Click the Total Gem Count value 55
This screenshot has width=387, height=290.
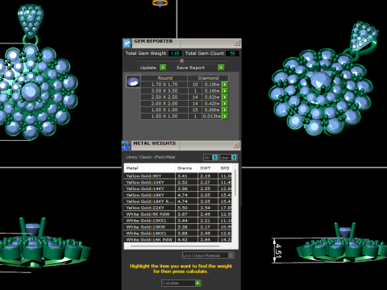(232, 53)
